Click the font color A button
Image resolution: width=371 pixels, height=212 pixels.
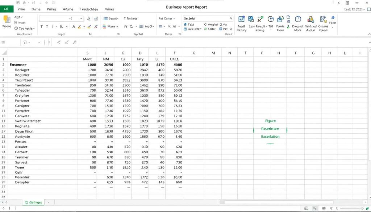click(x=74, y=27)
